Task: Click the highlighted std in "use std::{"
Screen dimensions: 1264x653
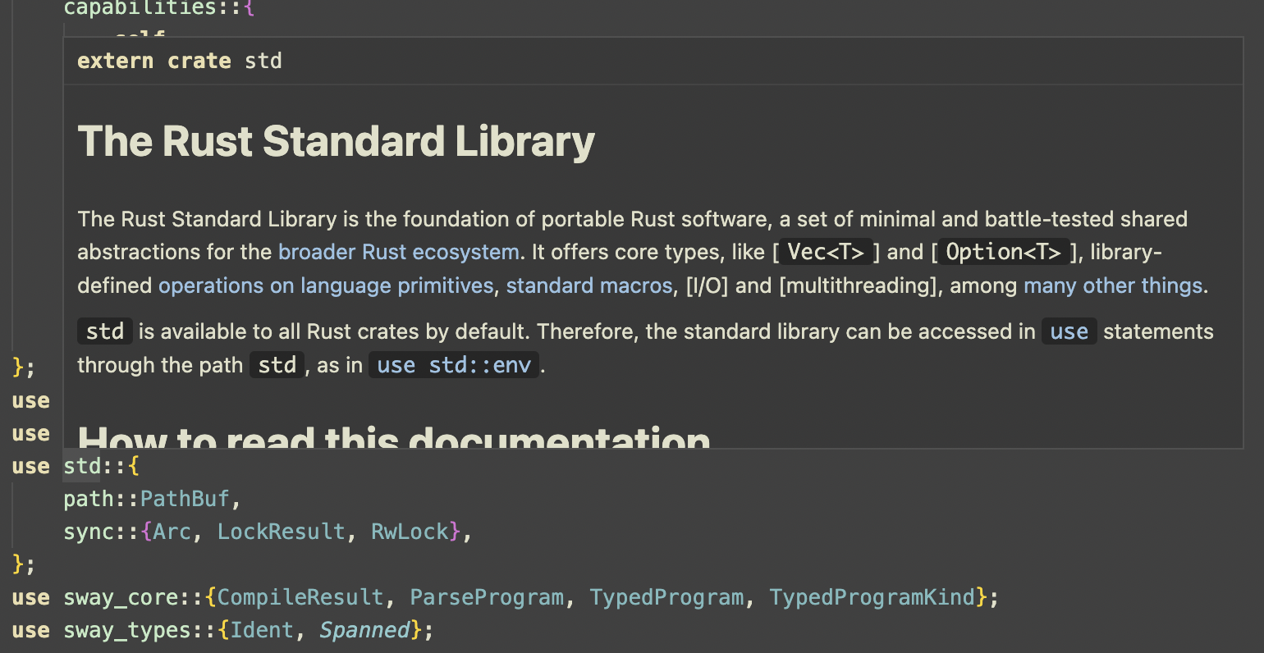Action: tap(82, 466)
